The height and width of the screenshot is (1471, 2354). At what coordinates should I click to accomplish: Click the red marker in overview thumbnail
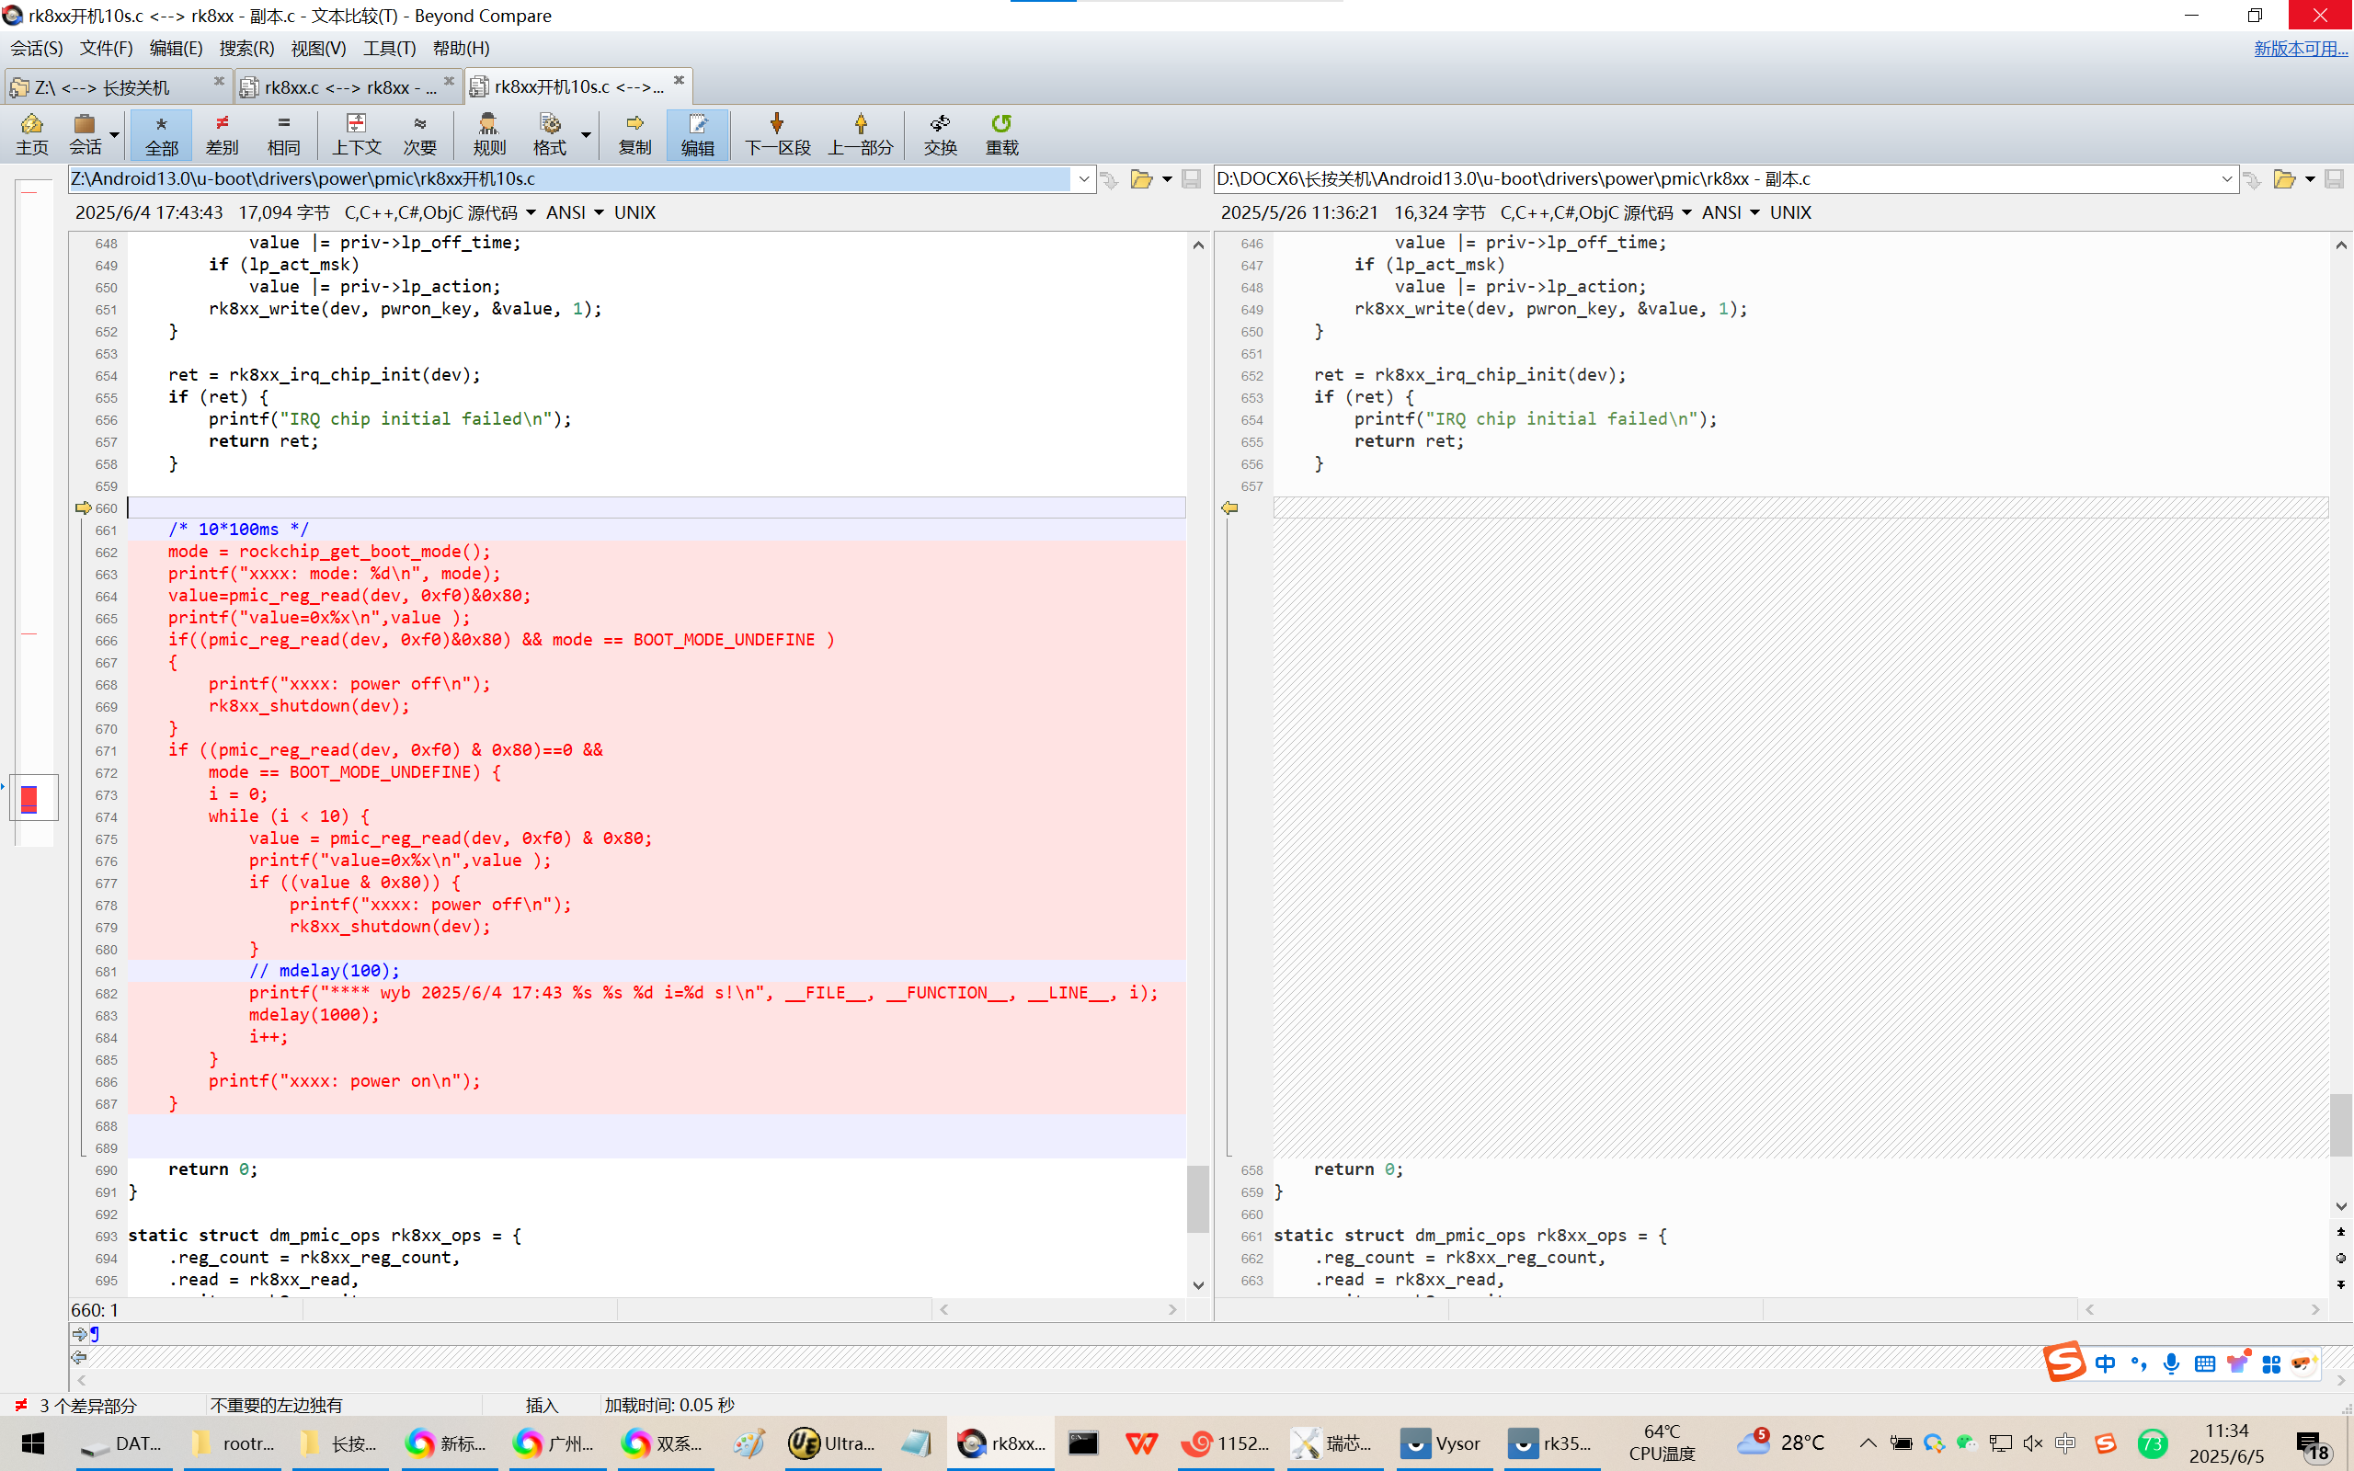click(29, 799)
